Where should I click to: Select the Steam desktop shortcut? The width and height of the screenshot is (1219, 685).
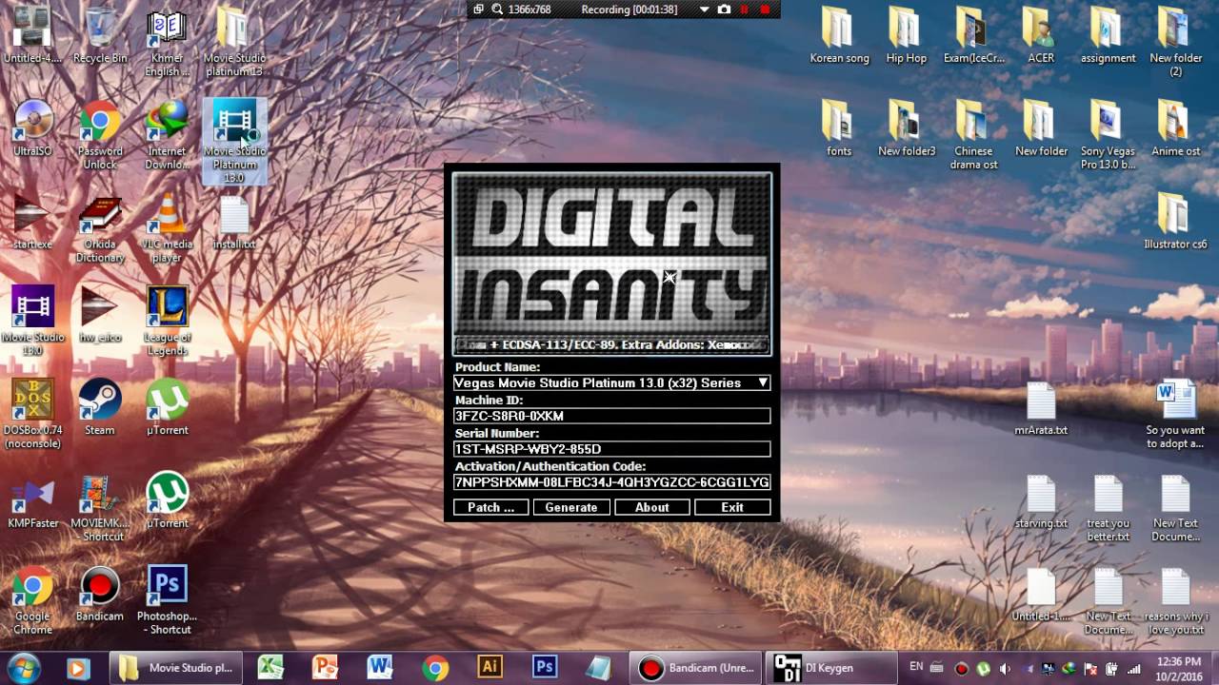click(x=100, y=408)
